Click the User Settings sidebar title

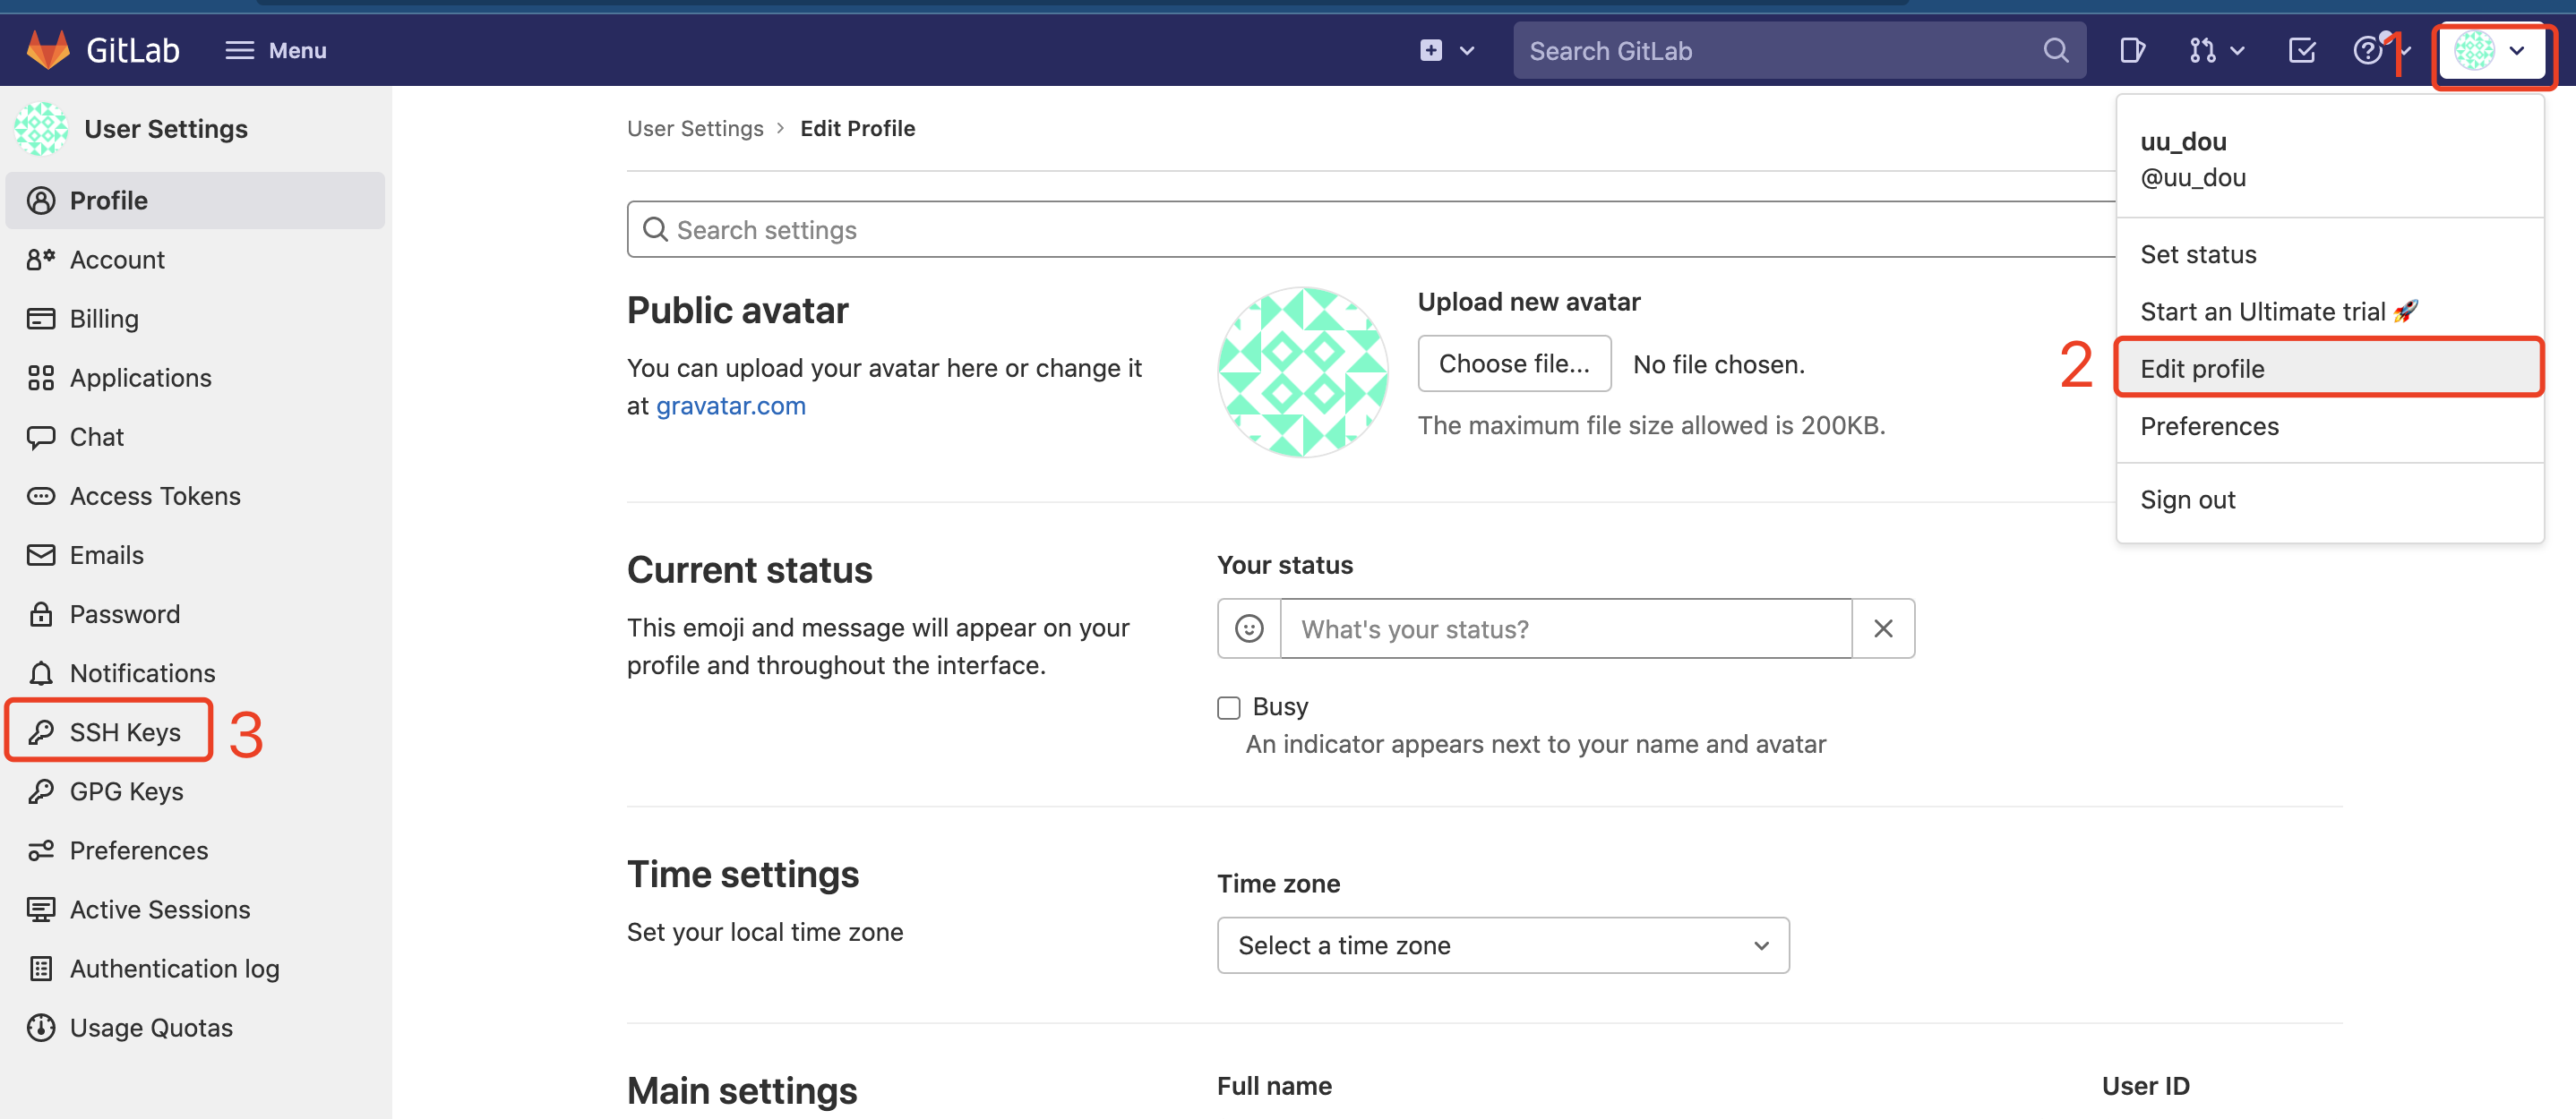click(x=166, y=129)
